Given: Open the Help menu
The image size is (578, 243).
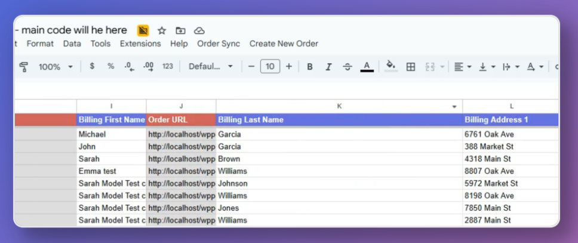Looking at the screenshot, I should (x=179, y=43).
